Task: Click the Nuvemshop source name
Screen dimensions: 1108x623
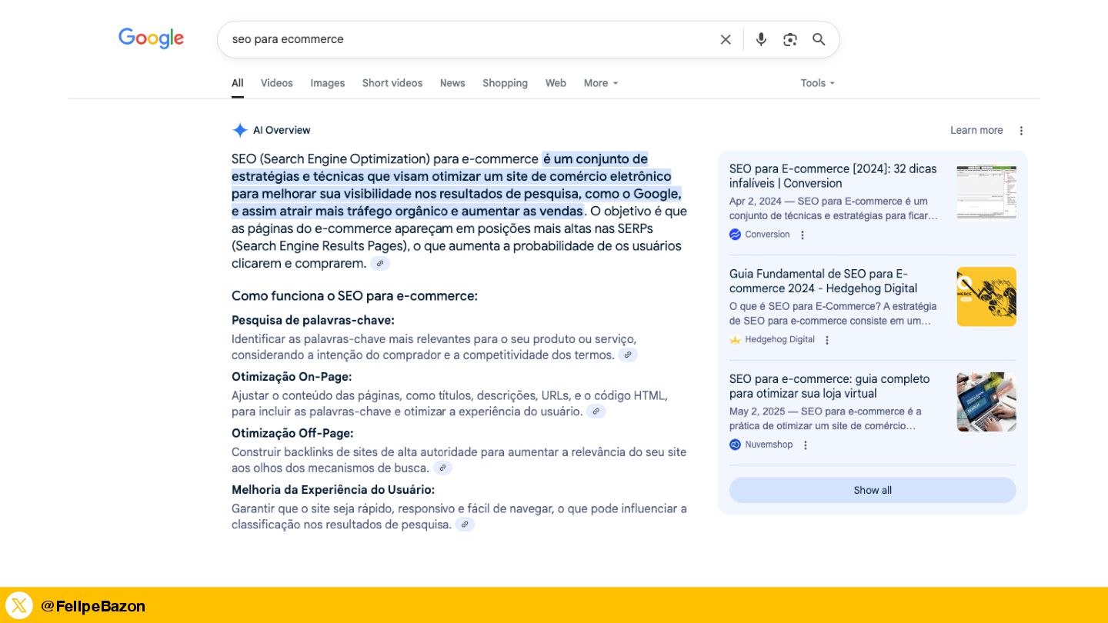Action: (x=769, y=445)
